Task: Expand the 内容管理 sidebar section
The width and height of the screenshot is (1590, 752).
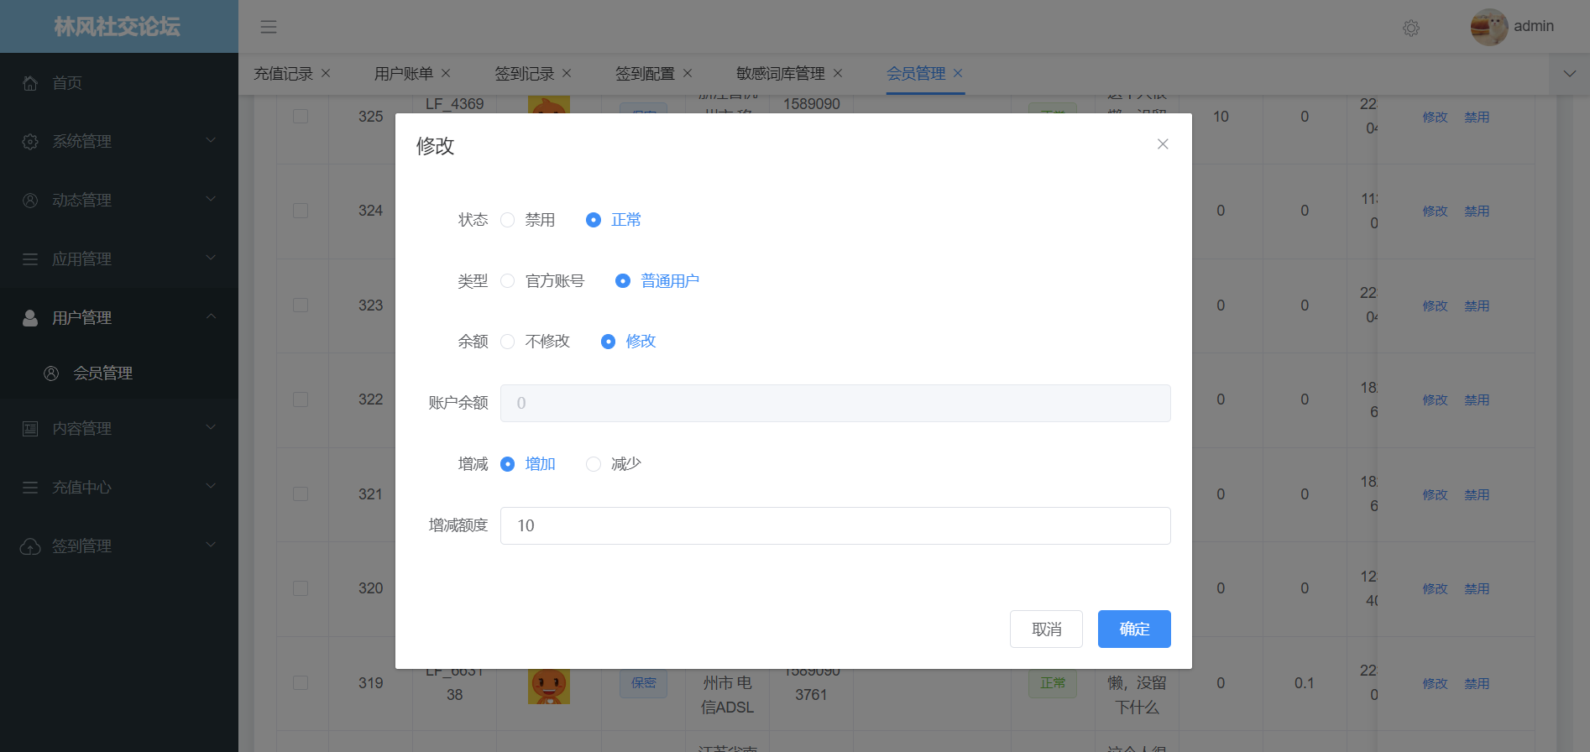Action: tap(119, 429)
